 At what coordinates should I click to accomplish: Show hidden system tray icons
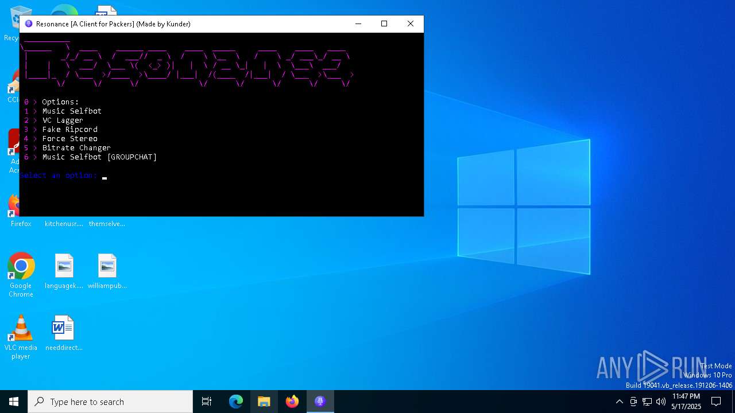619,402
